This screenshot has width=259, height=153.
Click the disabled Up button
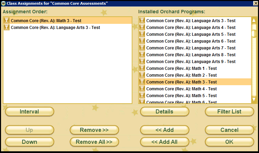pyautogui.click(x=29, y=130)
